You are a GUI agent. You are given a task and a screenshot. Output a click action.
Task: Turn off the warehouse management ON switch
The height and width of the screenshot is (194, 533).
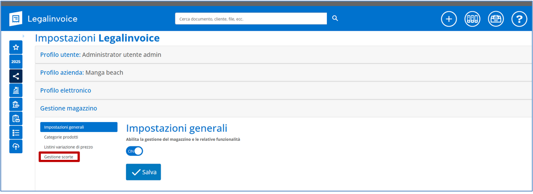(x=134, y=151)
